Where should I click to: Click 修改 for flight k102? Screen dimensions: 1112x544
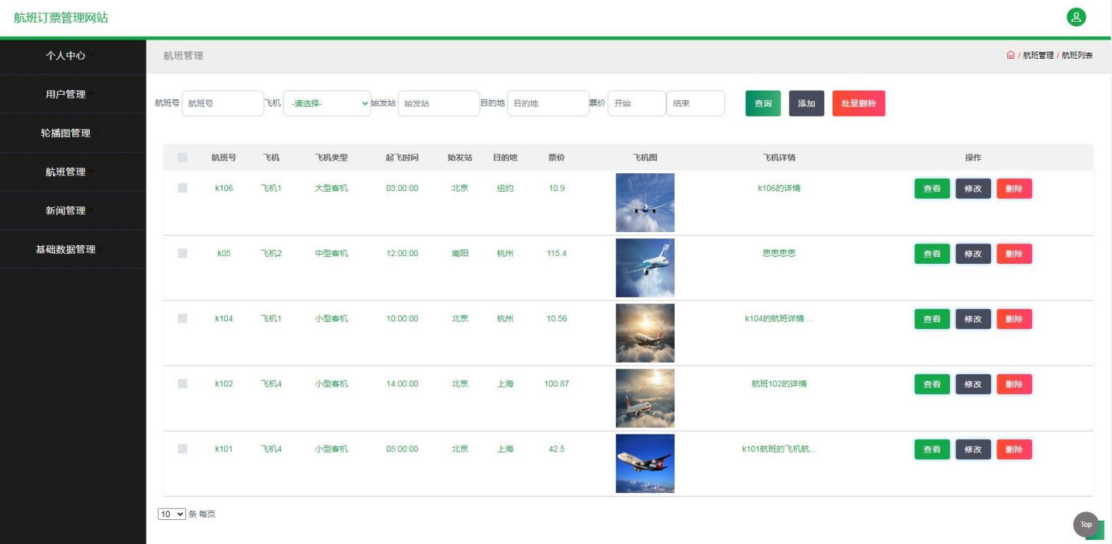973,384
